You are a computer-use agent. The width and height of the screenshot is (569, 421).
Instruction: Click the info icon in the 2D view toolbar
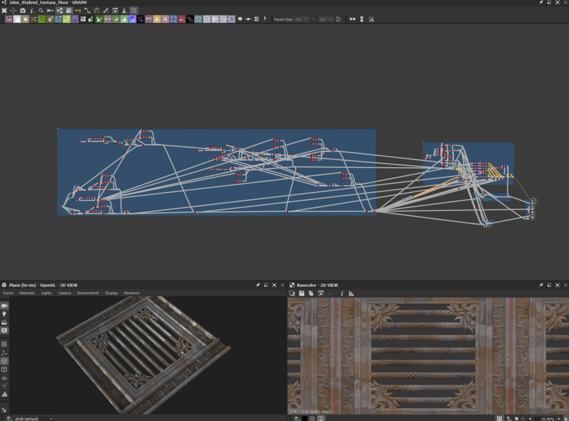pyautogui.click(x=342, y=293)
